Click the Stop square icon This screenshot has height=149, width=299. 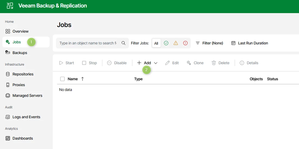[84, 63]
